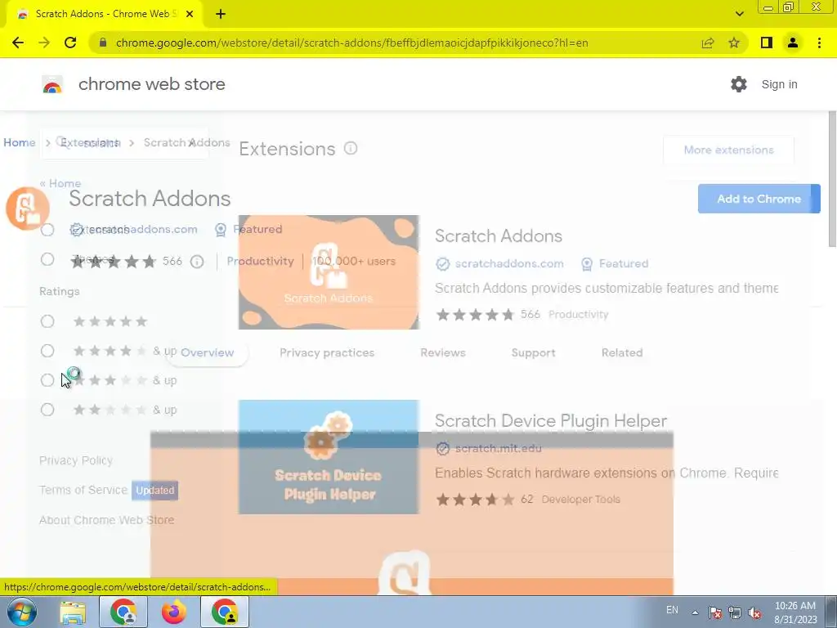Open the Action Center flag icon
Screen dimensions: 837x628
tap(714, 613)
